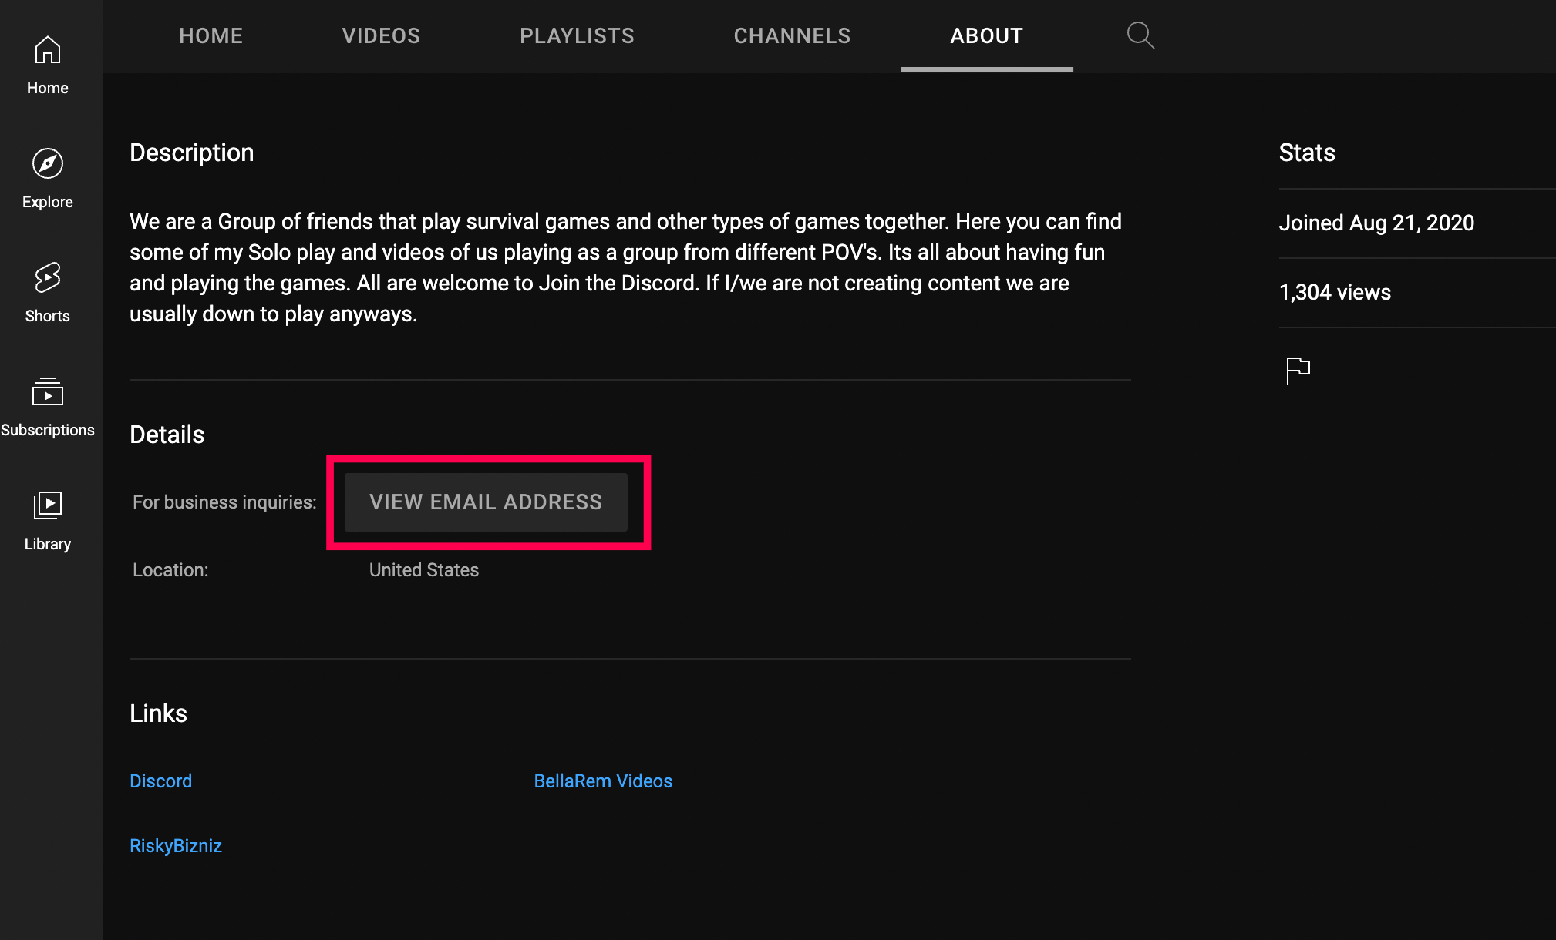Open the Discord link
The height and width of the screenshot is (940, 1556).
tap(160, 781)
